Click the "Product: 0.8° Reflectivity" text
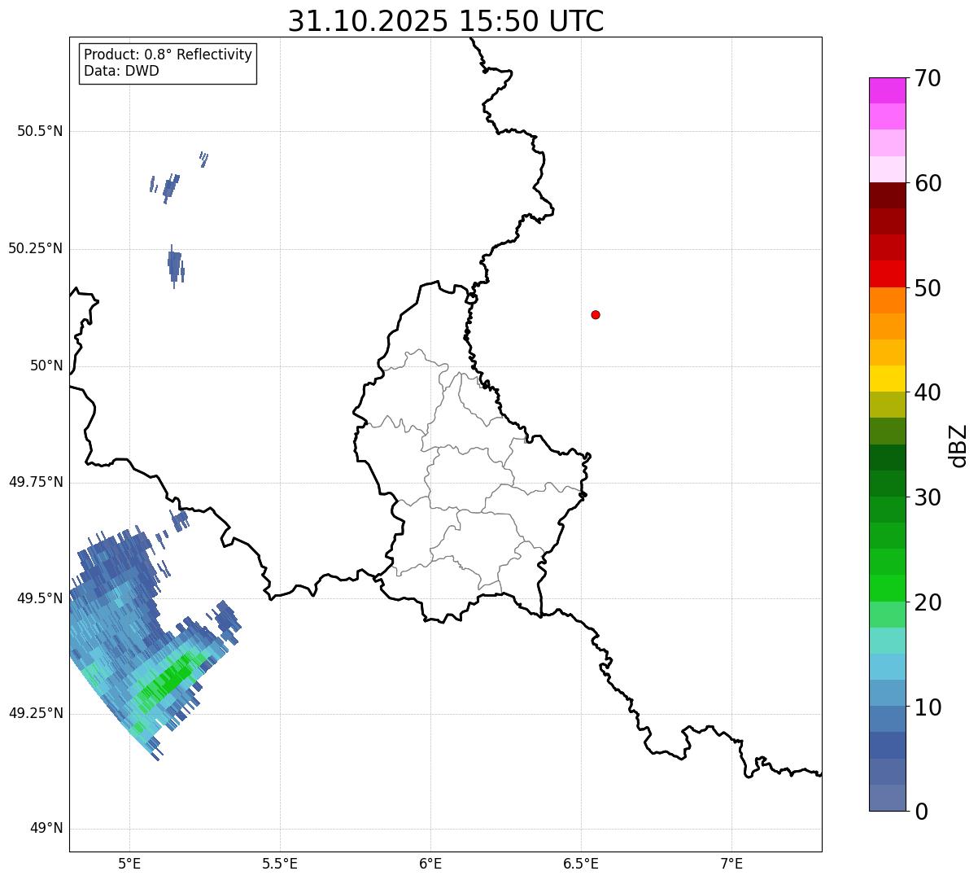The image size is (978, 880). tap(168, 55)
